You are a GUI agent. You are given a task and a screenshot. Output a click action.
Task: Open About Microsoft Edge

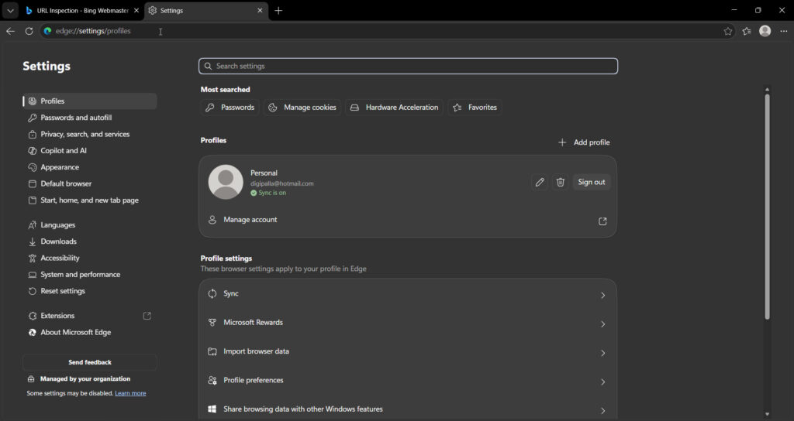click(x=90, y=332)
